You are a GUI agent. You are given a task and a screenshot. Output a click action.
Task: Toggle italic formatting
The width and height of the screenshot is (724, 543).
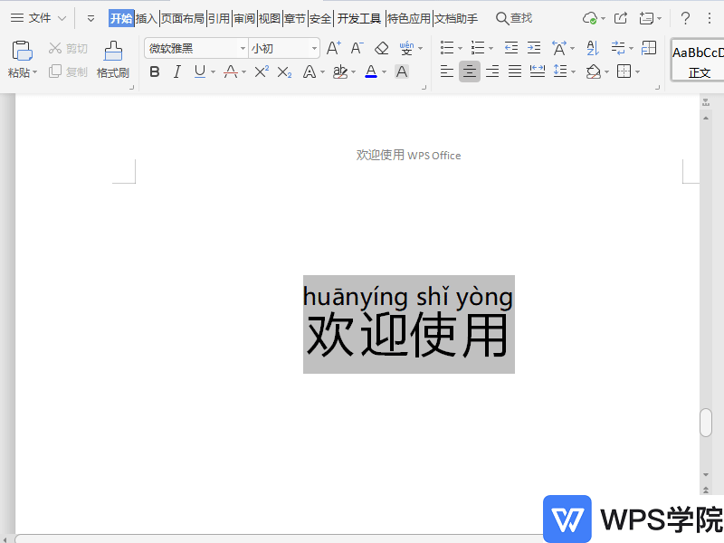[x=176, y=71]
